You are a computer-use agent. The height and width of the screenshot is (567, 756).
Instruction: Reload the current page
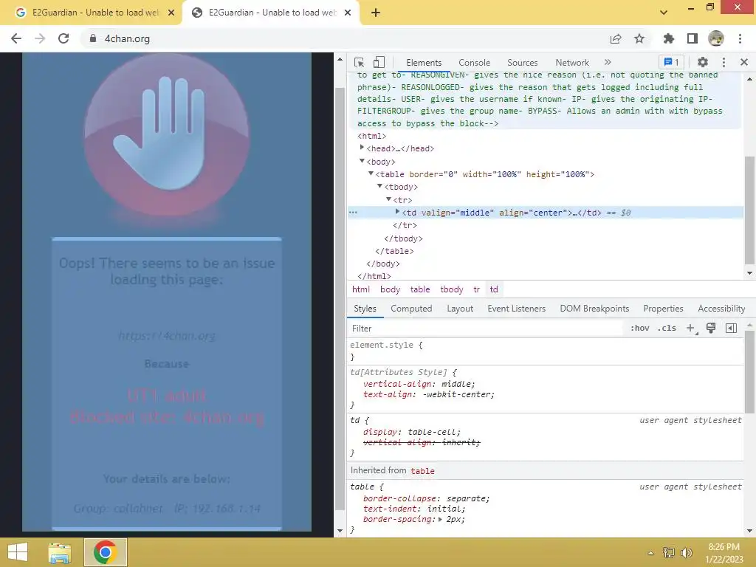(63, 38)
